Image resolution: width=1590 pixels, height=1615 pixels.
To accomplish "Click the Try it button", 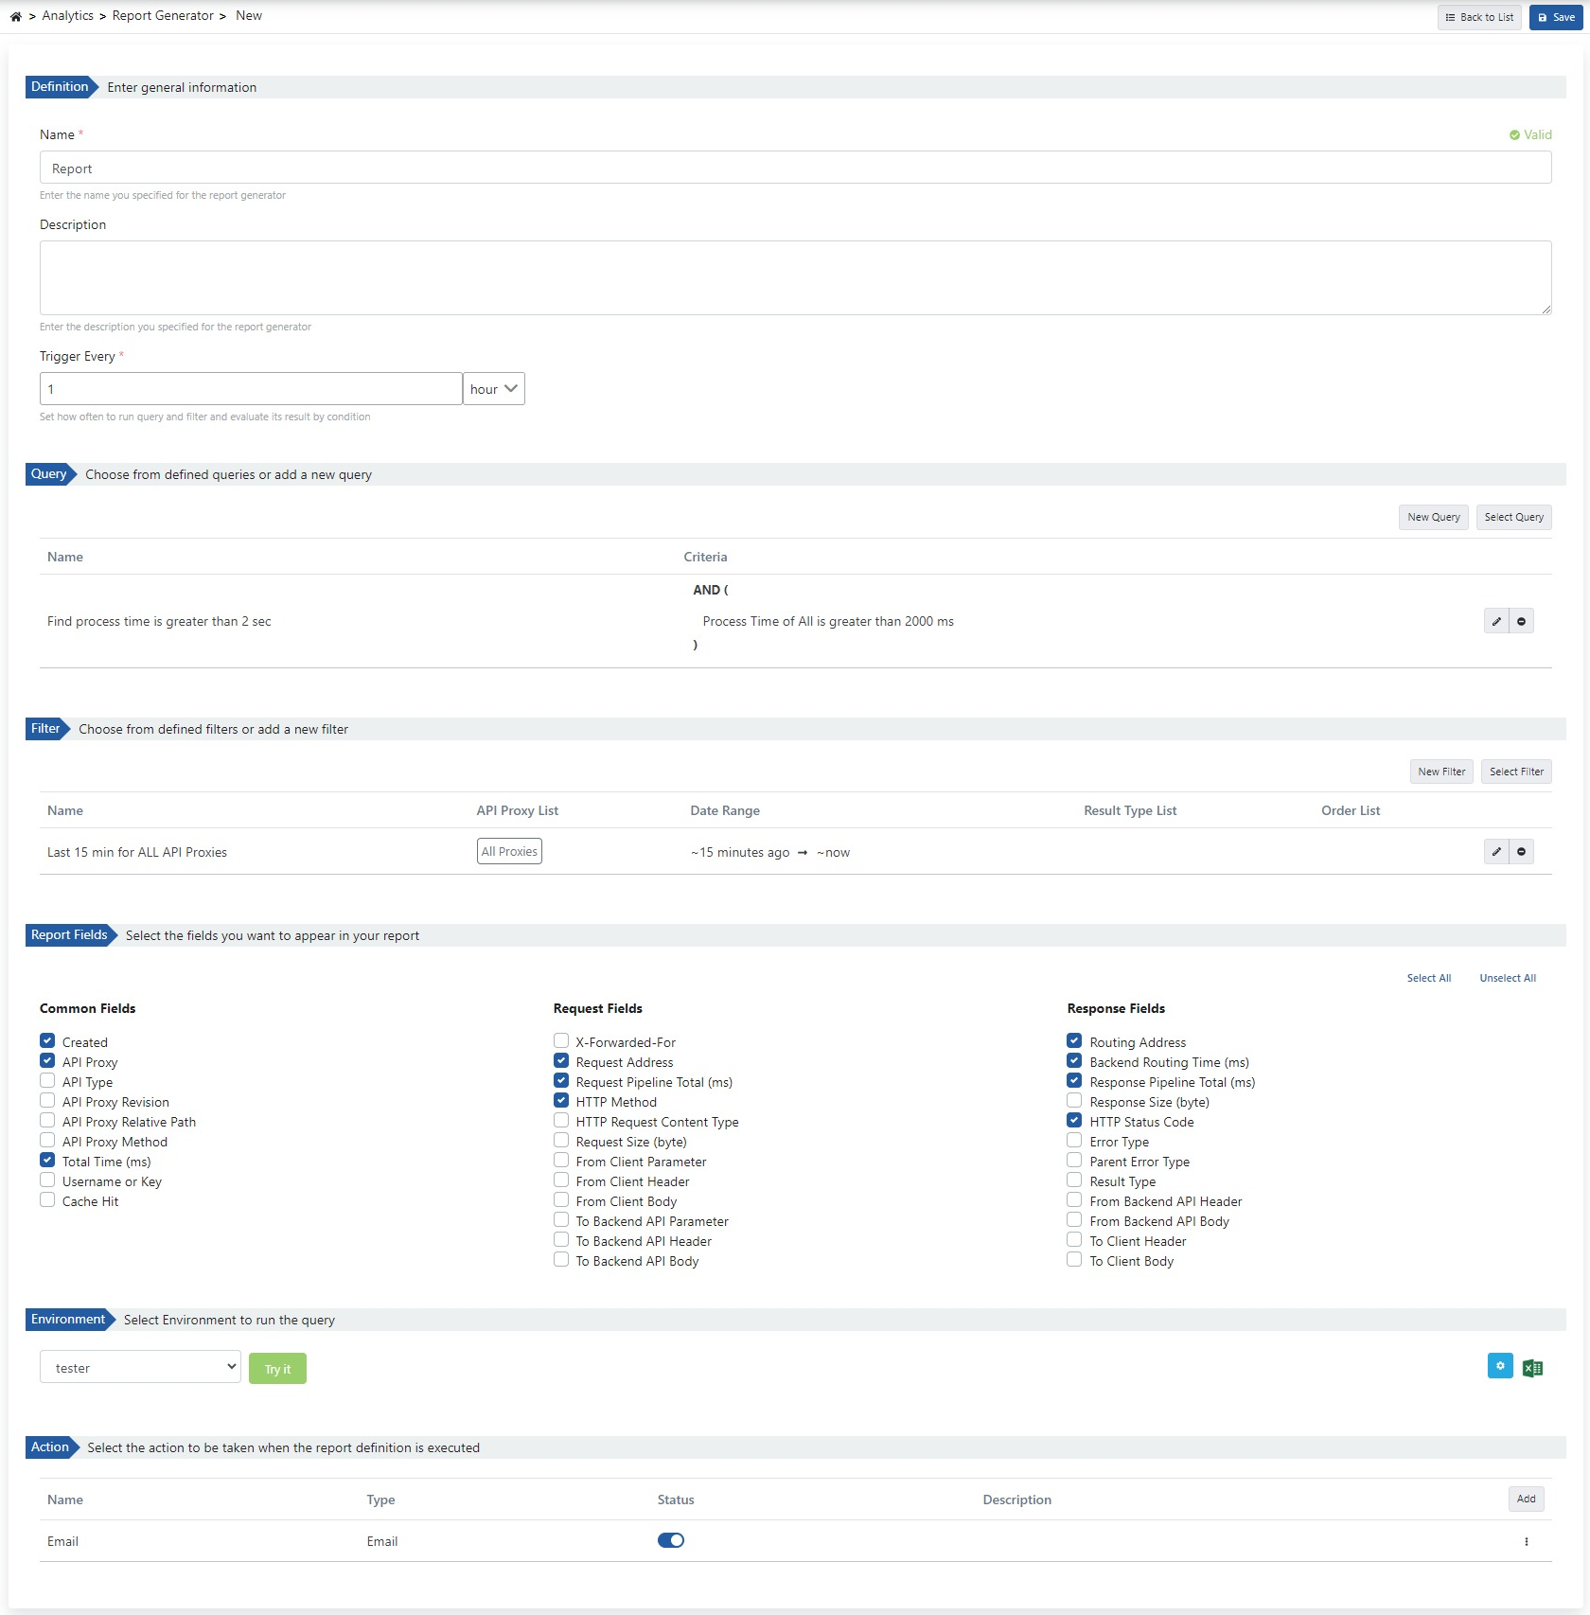I will (x=277, y=1368).
